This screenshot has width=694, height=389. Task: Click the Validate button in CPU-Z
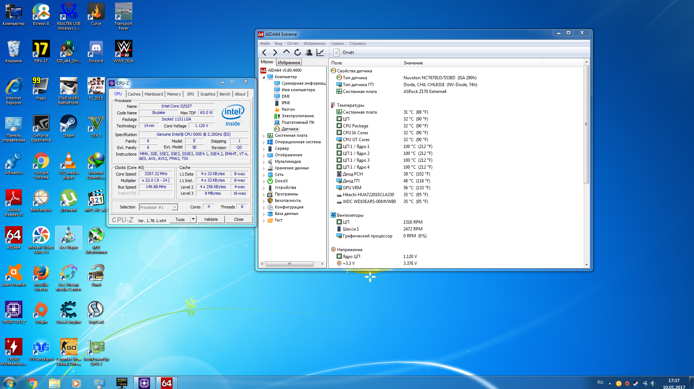[x=210, y=219]
